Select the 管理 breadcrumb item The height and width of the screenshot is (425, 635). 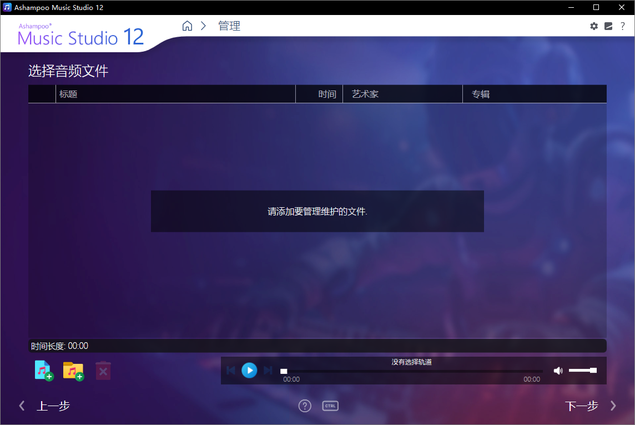coord(229,26)
